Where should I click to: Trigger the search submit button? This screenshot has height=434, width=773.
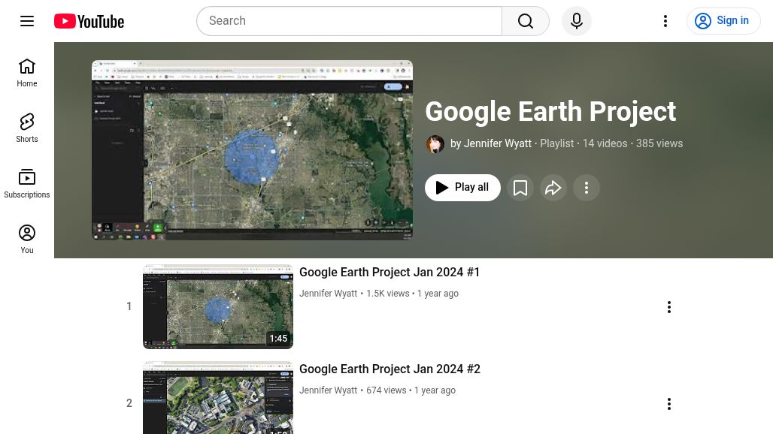526,20
